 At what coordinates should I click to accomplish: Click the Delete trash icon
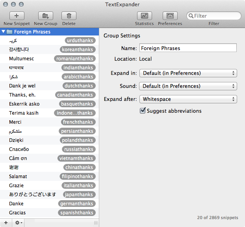69,16
